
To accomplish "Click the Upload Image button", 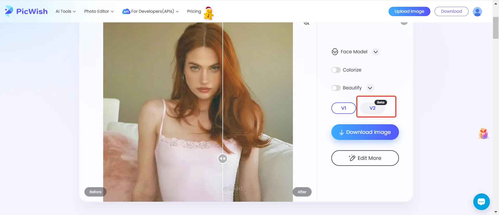I will point(409,11).
